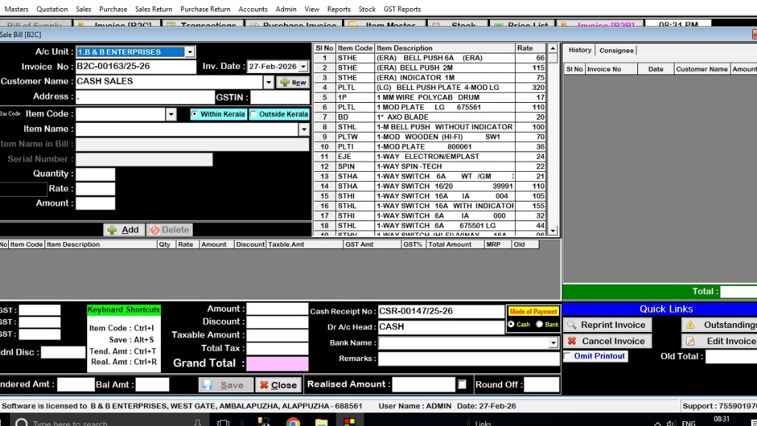The height and width of the screenshot is (426, 757).
Task: Open the GST Reports menu
Action: click(x=402, y=9)
